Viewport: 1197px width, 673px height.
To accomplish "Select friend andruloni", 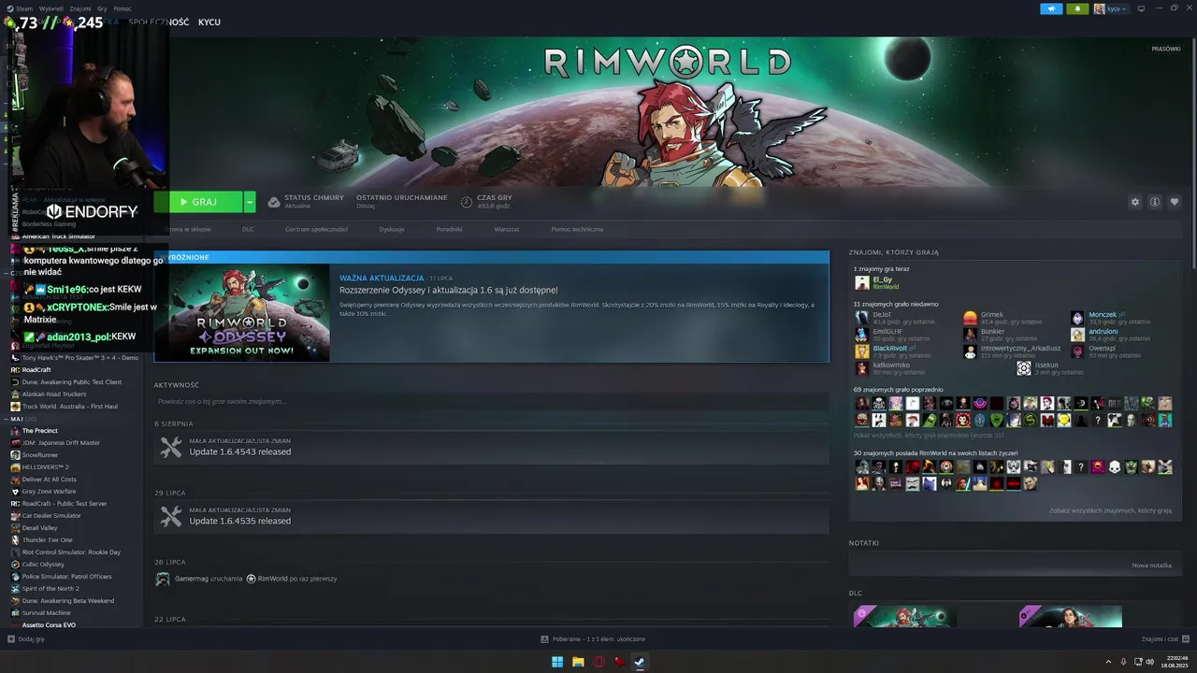I will click(x=1103, y=331).
